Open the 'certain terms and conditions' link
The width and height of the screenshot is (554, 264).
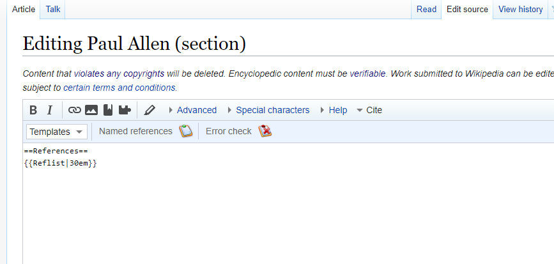coord(119,88)
